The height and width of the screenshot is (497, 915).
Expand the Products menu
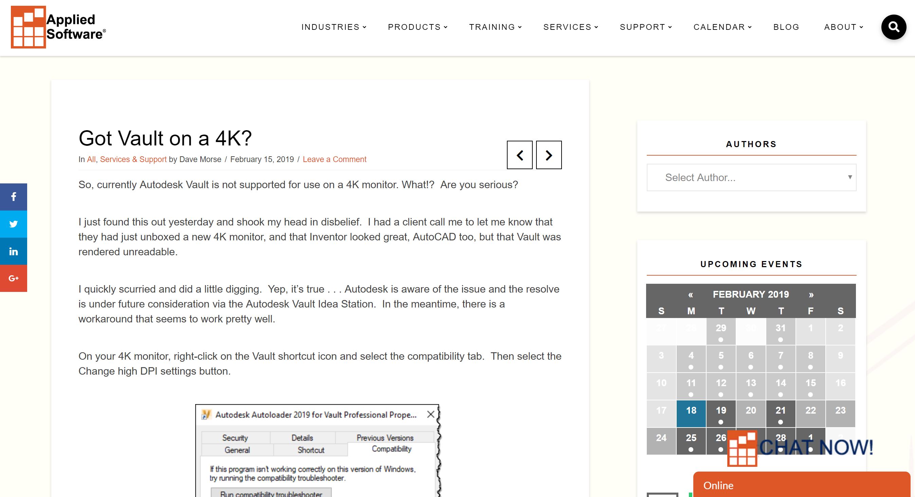point(417,27)
